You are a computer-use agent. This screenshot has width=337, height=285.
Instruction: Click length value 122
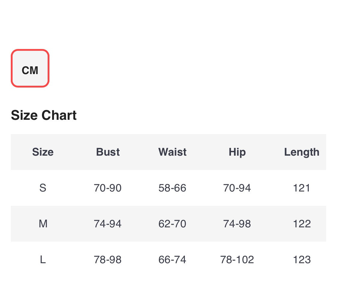pos(301,224)
